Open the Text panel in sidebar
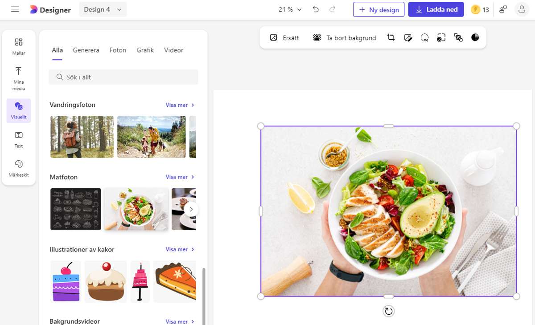This screenshot has width=535, height=325. click(x=19, y=139)
